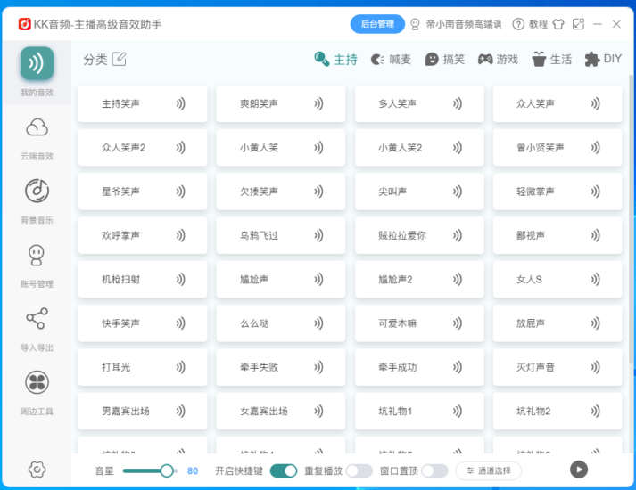
Task: Click volume slider handle near 80
Action: tap(167, 470)
